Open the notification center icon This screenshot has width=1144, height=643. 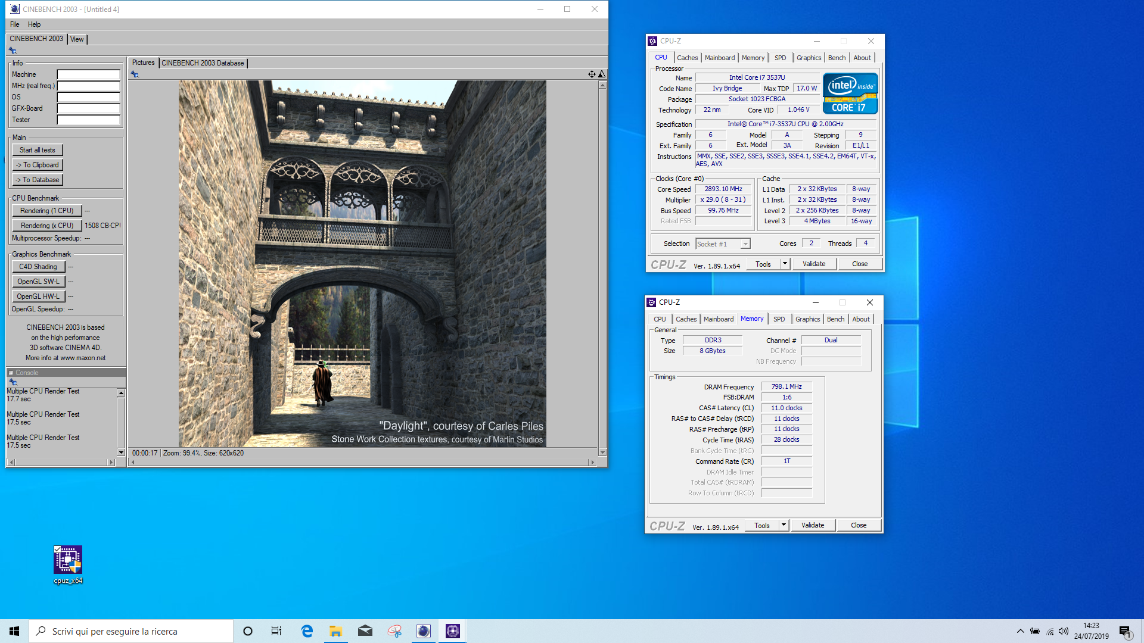1126,631
